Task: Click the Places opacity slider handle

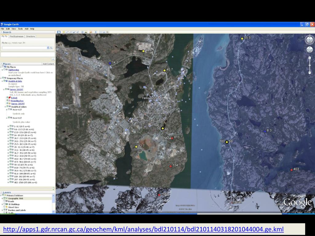Action: click(x=53, y=188)
